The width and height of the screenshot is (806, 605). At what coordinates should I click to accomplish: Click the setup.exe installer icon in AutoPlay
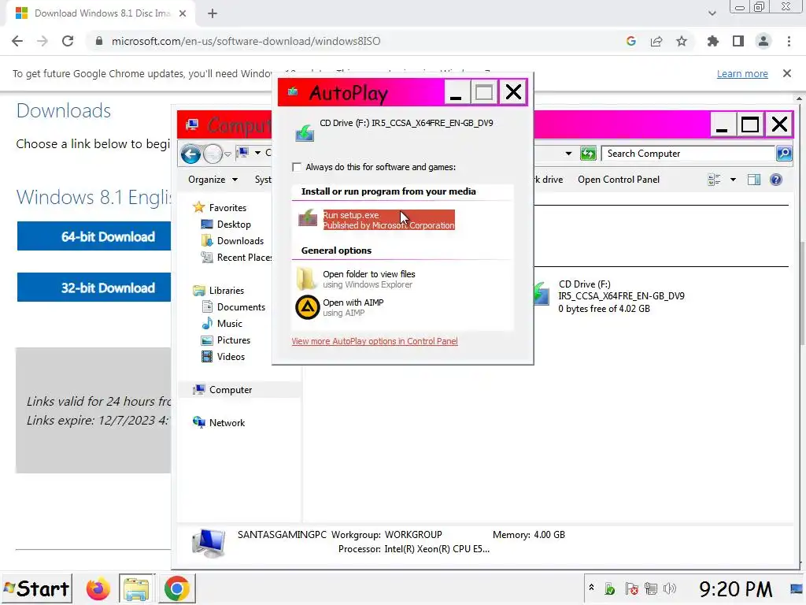(x=308, y=217)
